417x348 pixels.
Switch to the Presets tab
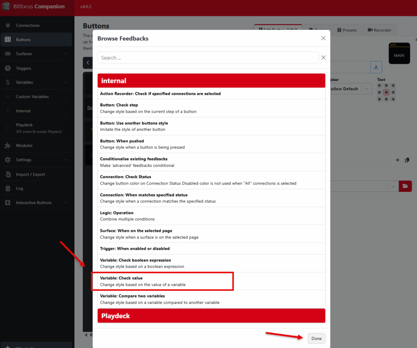click(347, 30)
